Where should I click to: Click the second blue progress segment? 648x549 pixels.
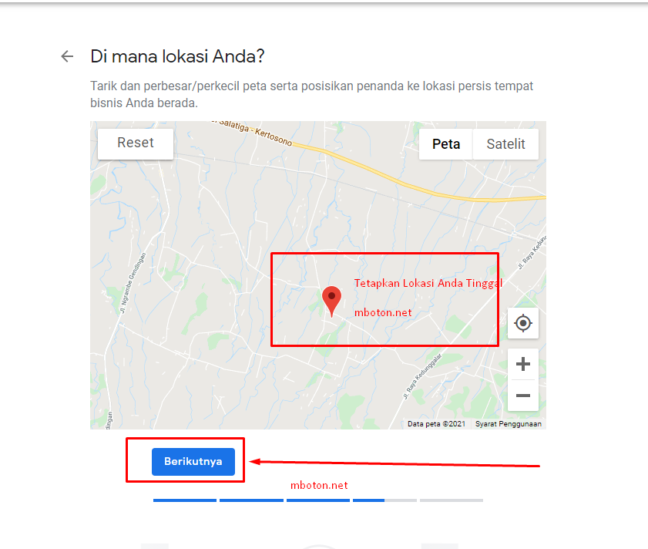tap(251, 500)
